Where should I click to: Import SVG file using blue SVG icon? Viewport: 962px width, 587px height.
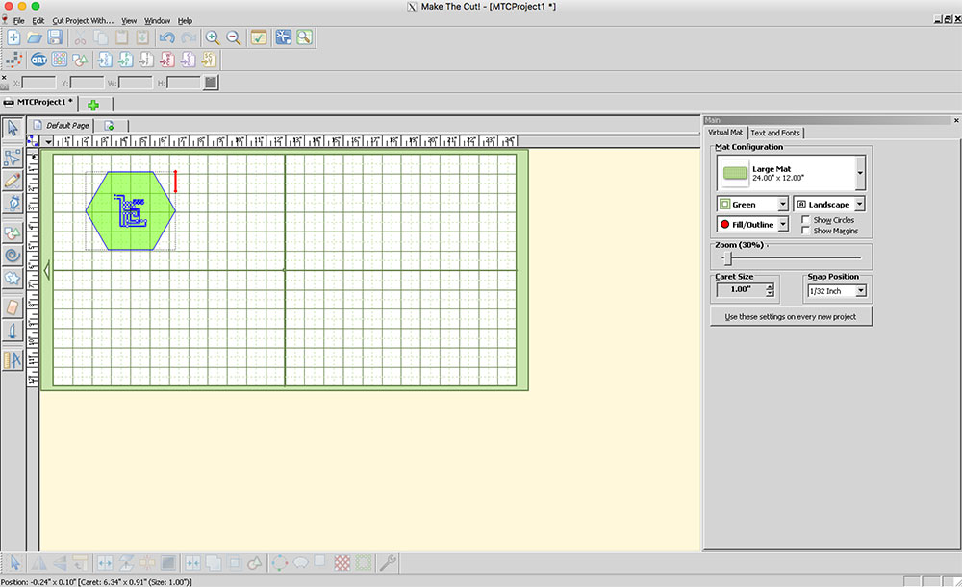coord(105,60)
